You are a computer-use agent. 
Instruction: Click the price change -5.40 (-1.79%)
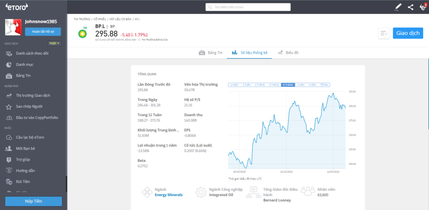pyautogui.click(x=134, y=35)
